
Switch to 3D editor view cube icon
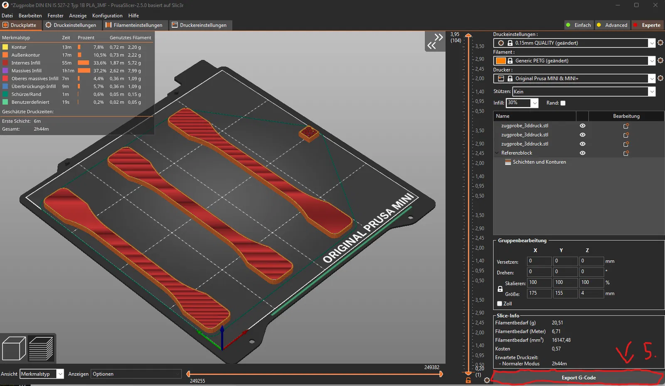click(x=14, y=349)
